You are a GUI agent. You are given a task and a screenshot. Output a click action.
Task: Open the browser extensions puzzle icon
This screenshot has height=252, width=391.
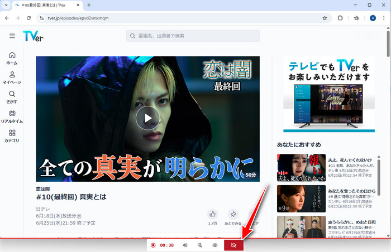tap(340, 18)
